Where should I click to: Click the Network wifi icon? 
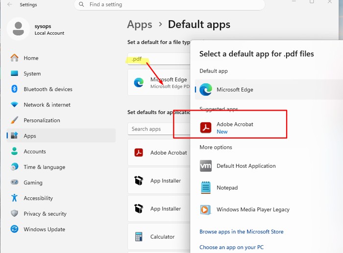click(14, 105)
